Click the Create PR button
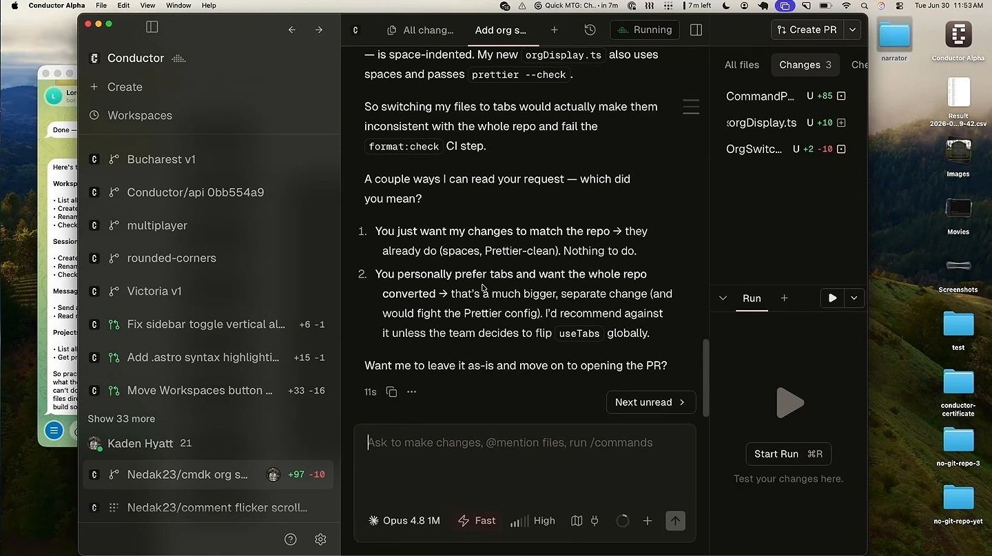Image resolution: width=992 pixels, height=556 pixels. (x=808, y=30)
